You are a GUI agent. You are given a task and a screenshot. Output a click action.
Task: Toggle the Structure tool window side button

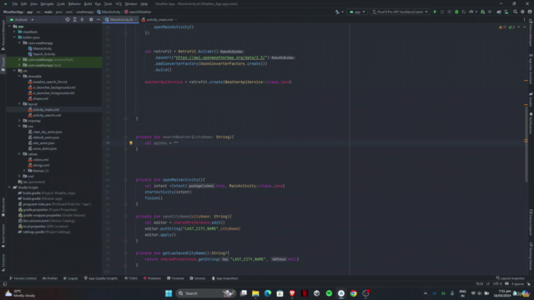pyautogui.click(x=3, y=262)
